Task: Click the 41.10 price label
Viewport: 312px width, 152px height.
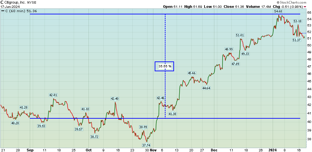Action: click(85, 109)
